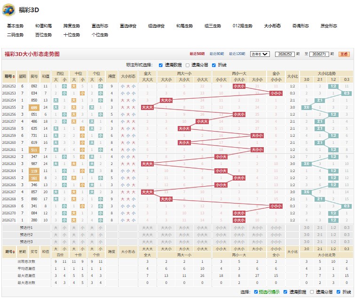Click the 福彩3D logo icon
This screenshot has height=299, width=355.
[x=8, y=10]
